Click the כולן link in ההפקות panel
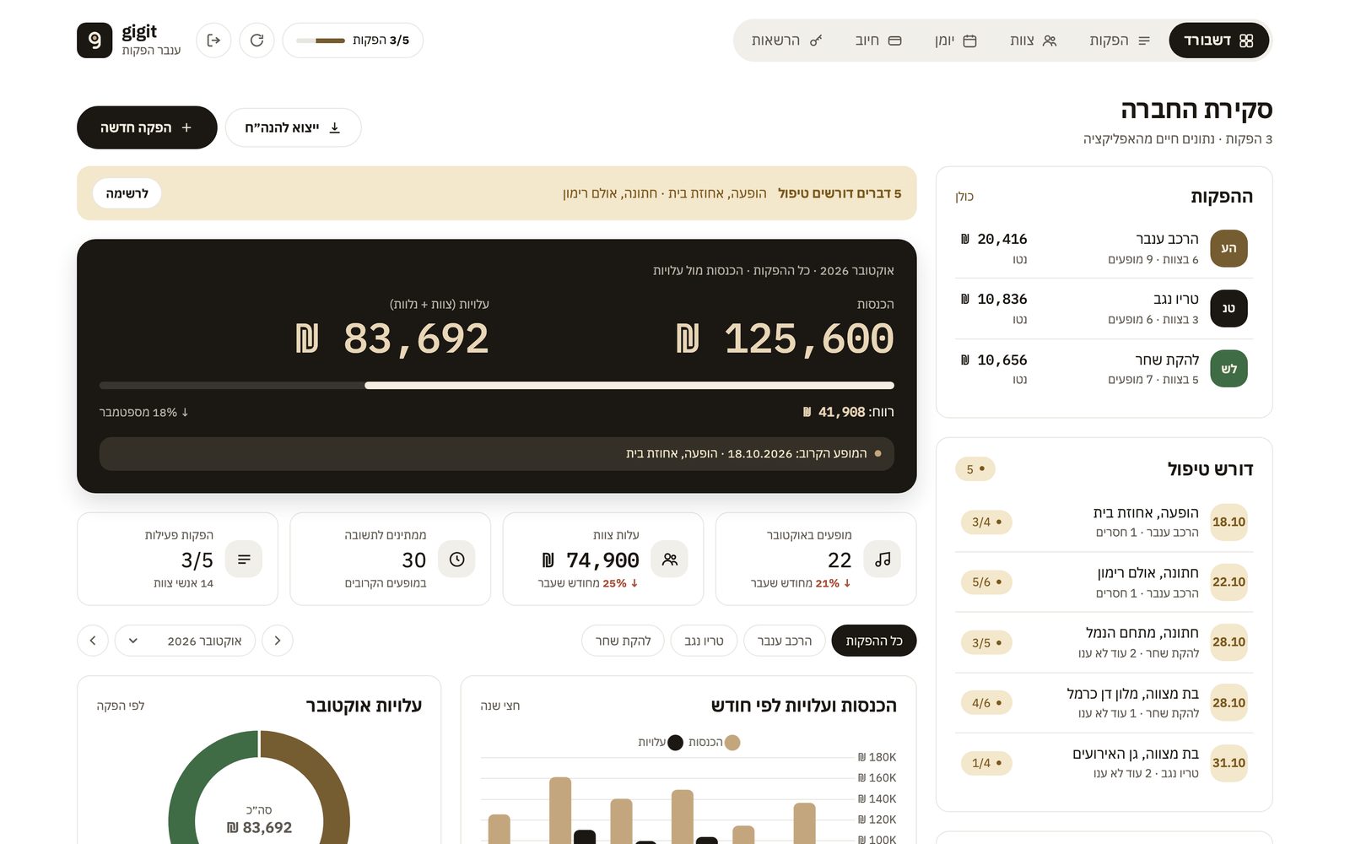Viewport: 1350px width, 844px height. [964, 197]
